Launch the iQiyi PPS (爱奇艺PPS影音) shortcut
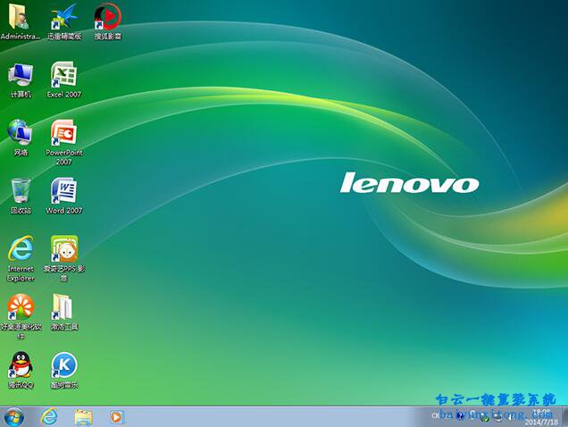Screen dimensions: 568x427 click(x=63, y=249)
